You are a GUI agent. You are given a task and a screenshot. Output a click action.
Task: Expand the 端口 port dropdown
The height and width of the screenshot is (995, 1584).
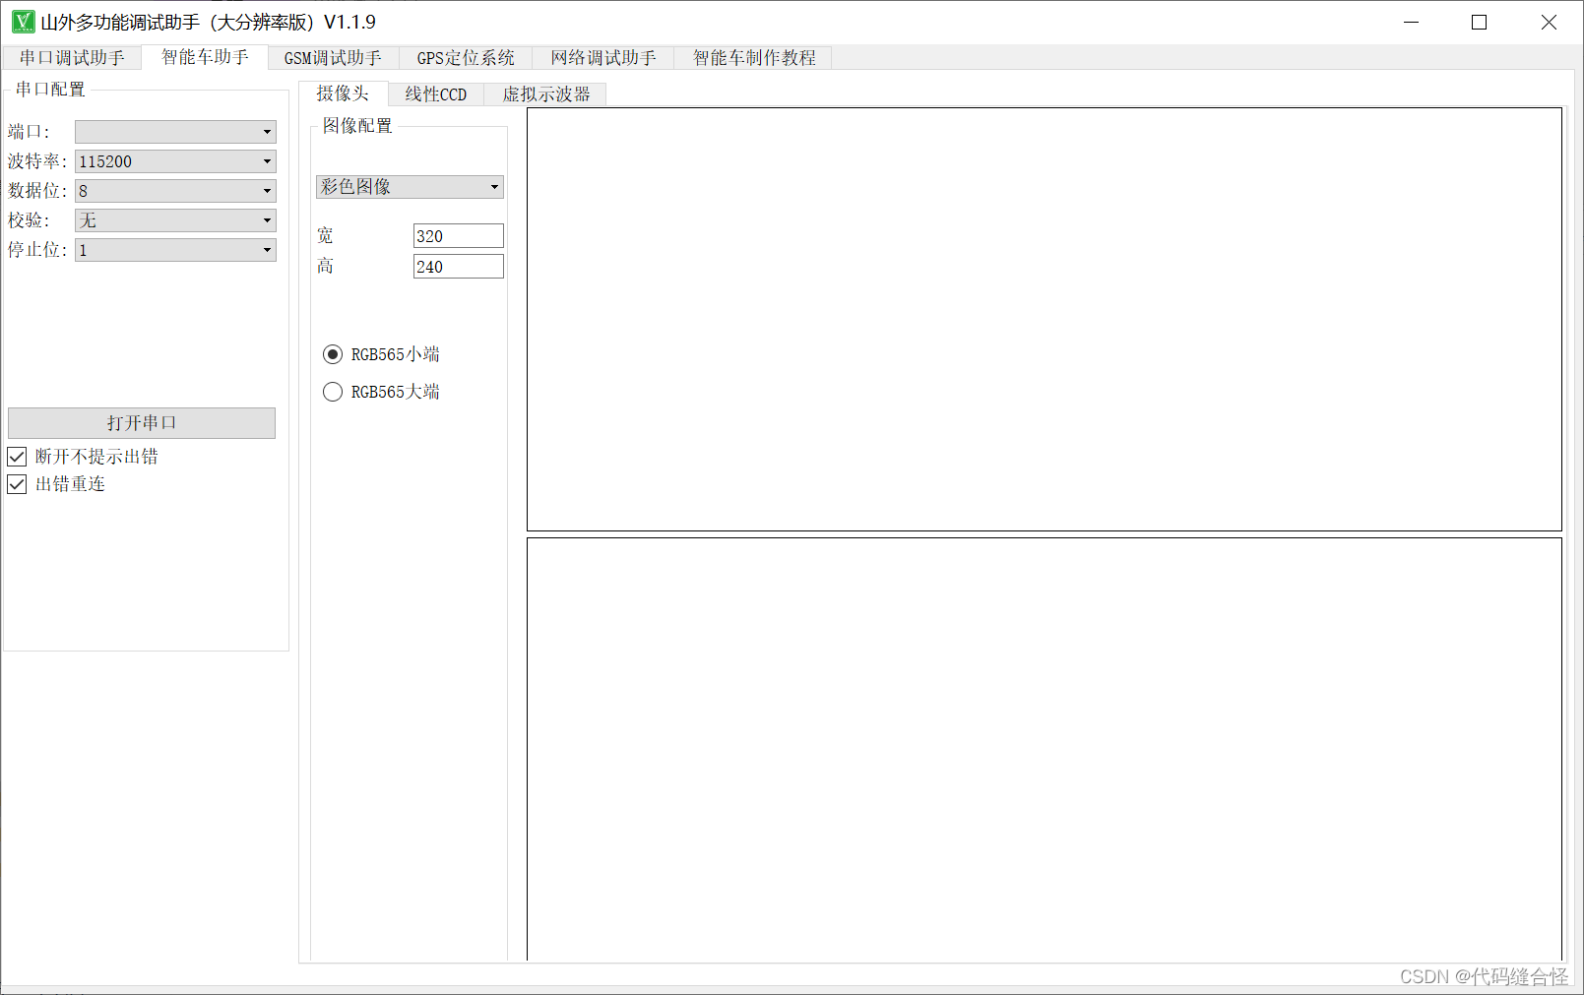(x=175, y=132)
